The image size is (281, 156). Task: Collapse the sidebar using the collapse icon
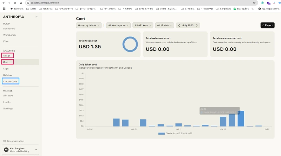click(x=37, y=17)
